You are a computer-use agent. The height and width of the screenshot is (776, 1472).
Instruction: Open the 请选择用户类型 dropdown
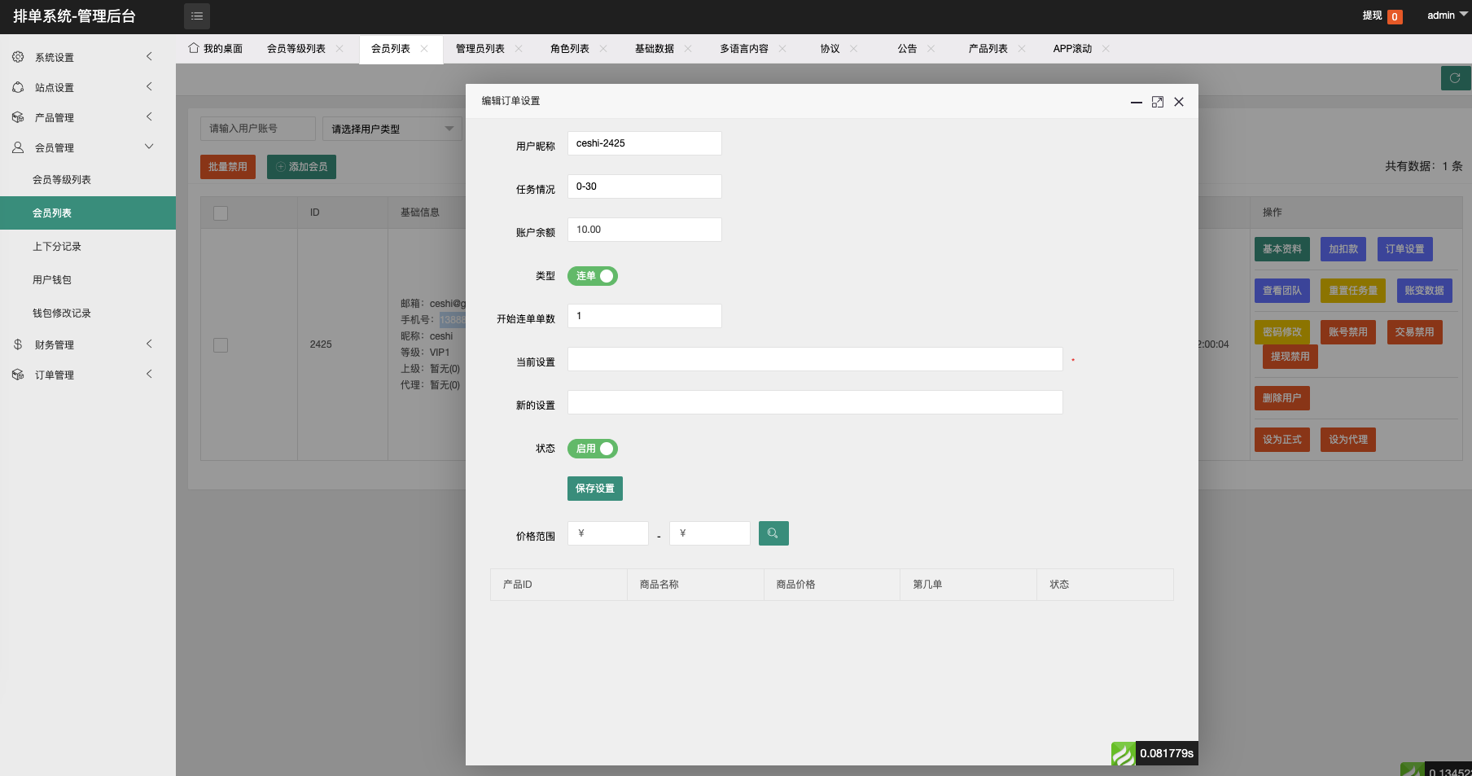click(392, 128)
